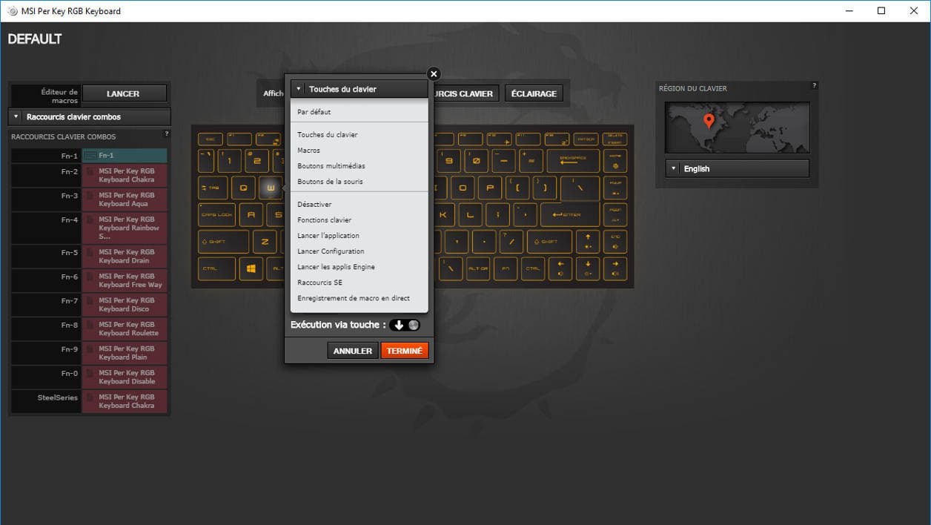This screenshot has height=525, width=931.
Task: Click the Terminé button
Action: click(x=404, y=351)
